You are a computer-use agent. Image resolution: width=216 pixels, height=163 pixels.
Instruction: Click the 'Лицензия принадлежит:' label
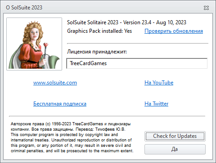tap(97, 52)
